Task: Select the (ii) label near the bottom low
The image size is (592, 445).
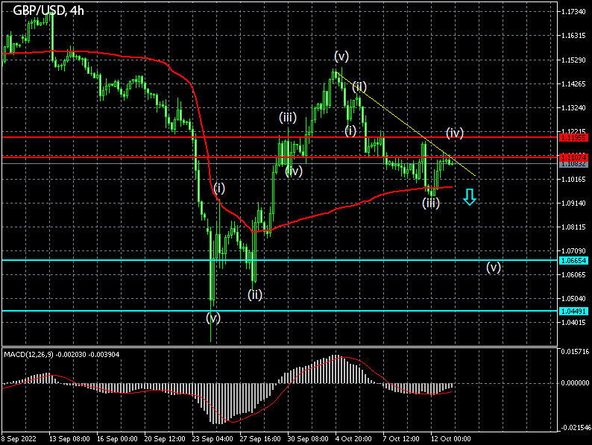Action: coord(255,294)
